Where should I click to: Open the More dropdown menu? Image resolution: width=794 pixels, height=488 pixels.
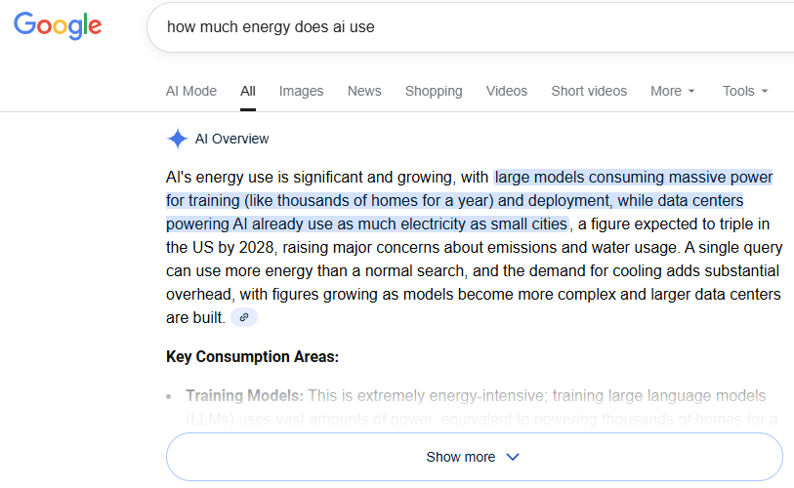[x=673, y=91]
